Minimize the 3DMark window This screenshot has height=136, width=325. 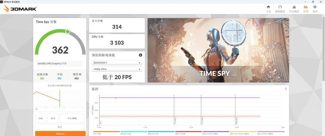pos(305,2)
